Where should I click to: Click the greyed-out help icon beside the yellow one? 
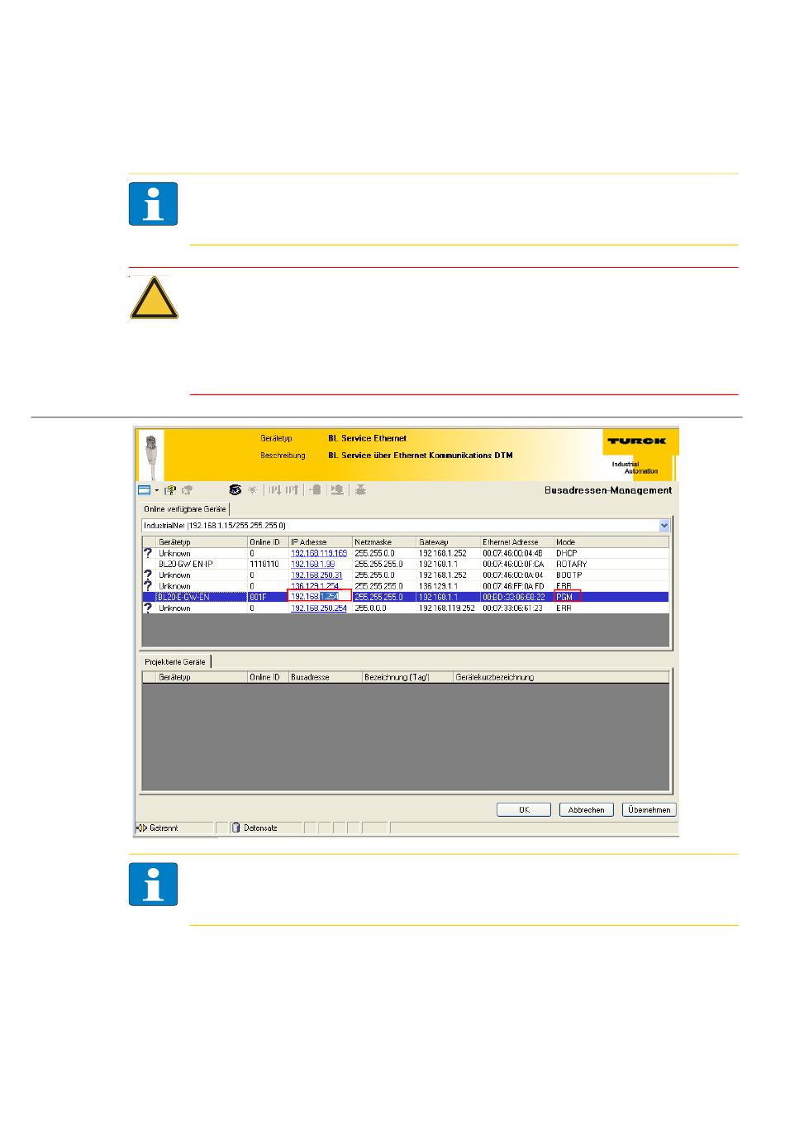click(x=188, y=490)
